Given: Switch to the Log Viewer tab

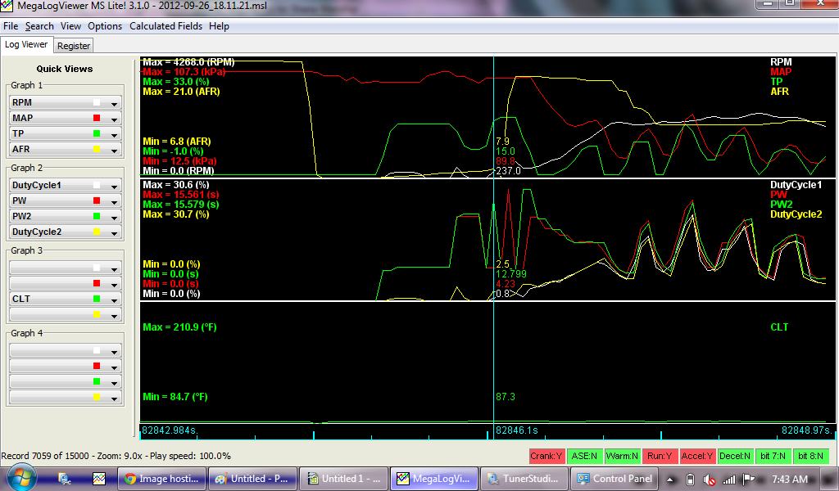Looking at the screenshot, I should coord(26,45).
